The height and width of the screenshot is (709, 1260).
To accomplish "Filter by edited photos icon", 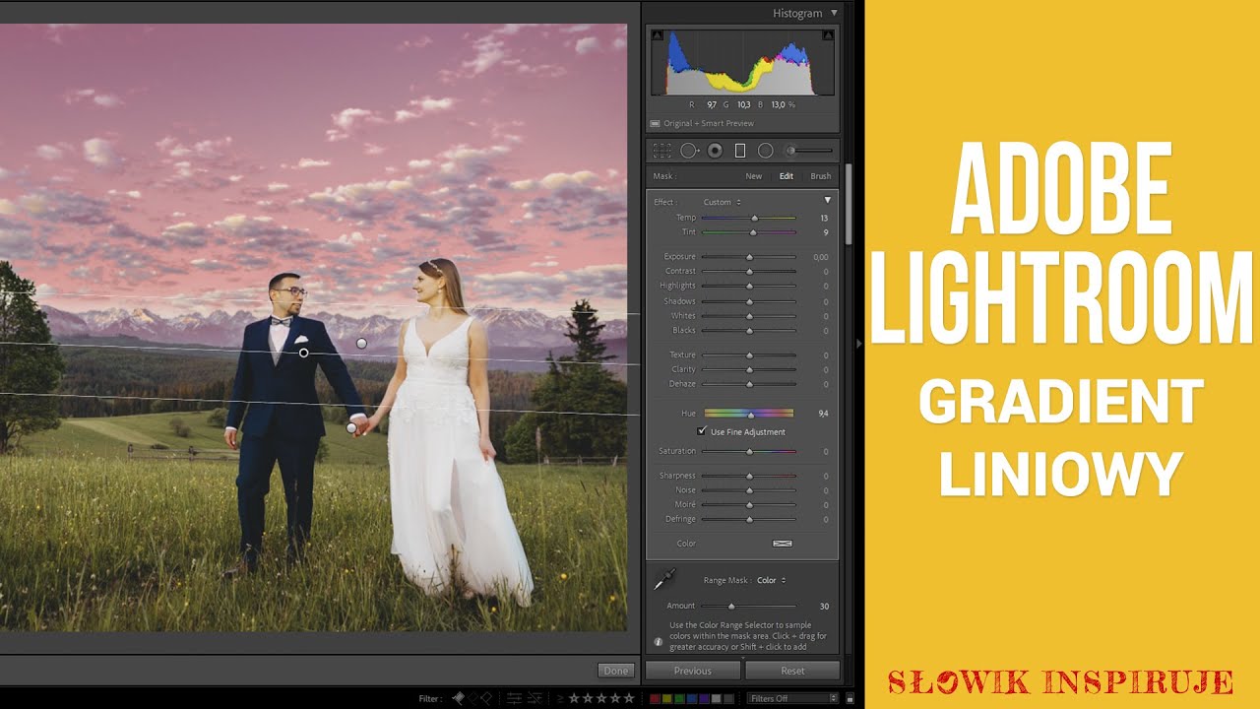I will coord(514,698).
